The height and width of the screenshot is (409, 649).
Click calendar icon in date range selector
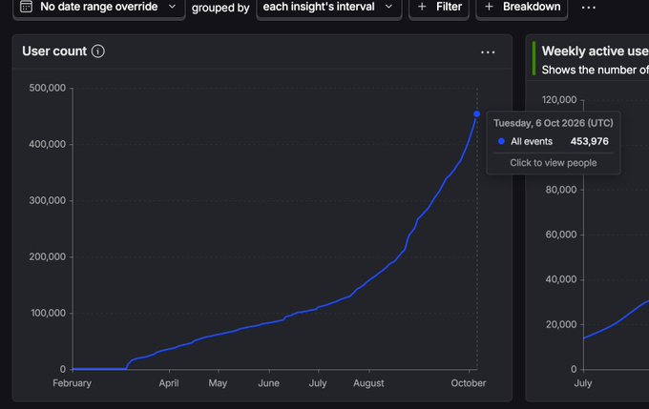[26, 7]
